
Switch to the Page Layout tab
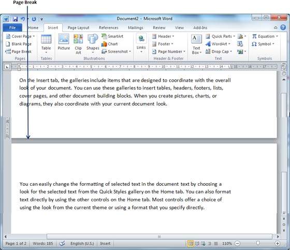point(78,28)
